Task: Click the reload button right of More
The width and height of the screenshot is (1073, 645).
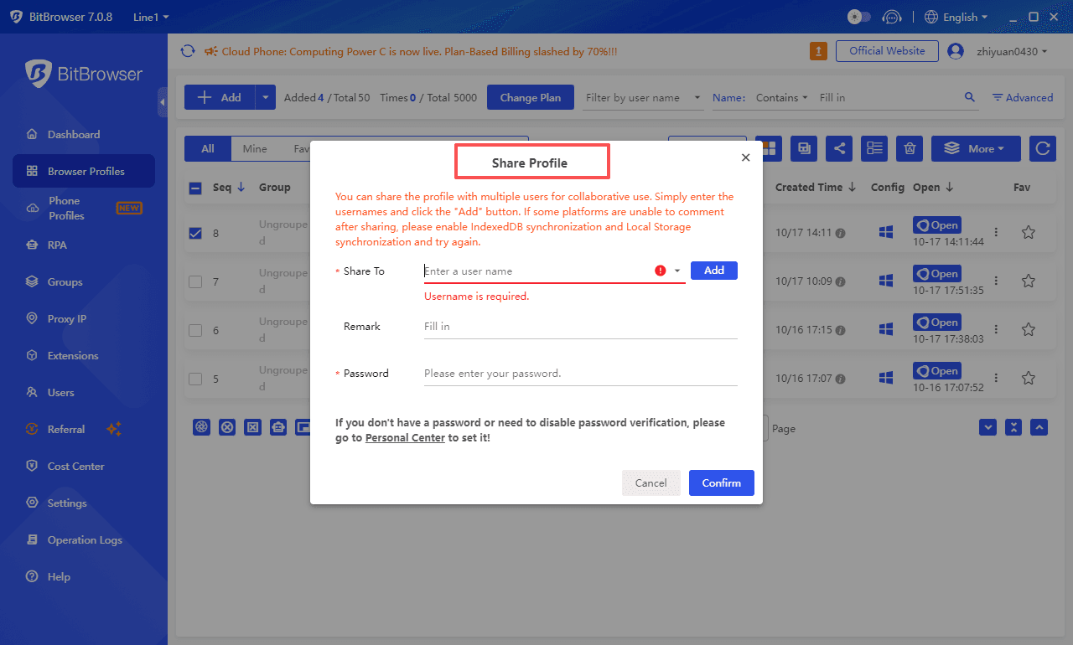Action: (1042, 148)
